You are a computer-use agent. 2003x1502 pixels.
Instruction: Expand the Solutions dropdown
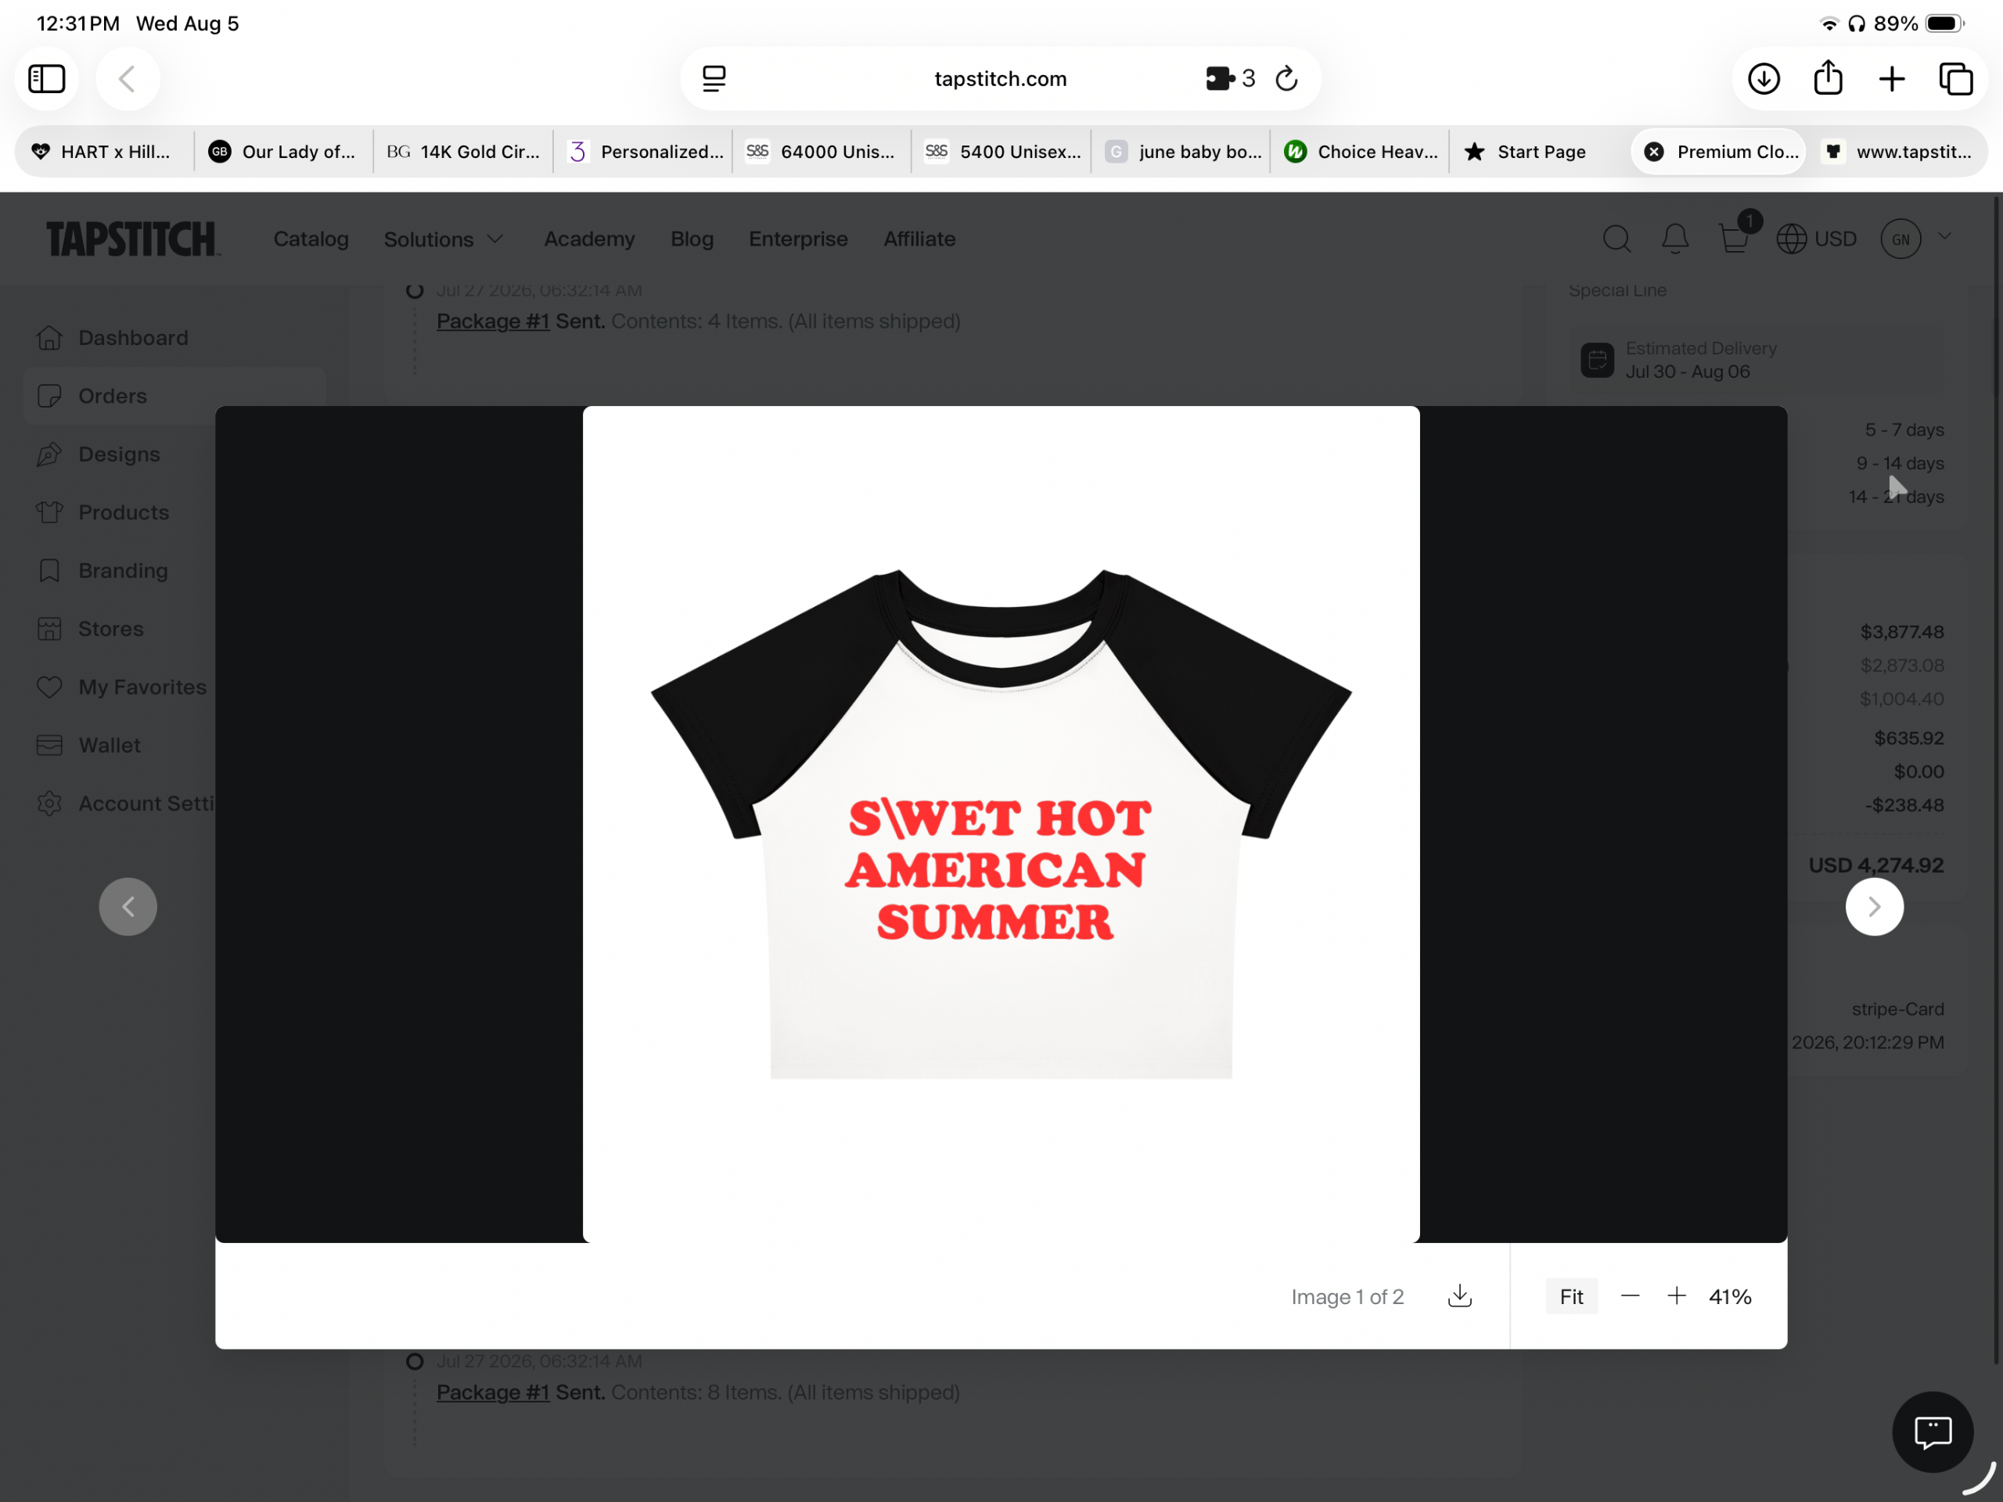(443, 239)
